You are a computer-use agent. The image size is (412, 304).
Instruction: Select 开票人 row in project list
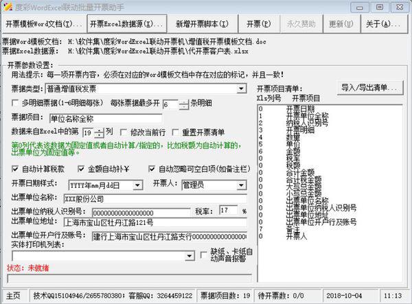tap(330, 236)
